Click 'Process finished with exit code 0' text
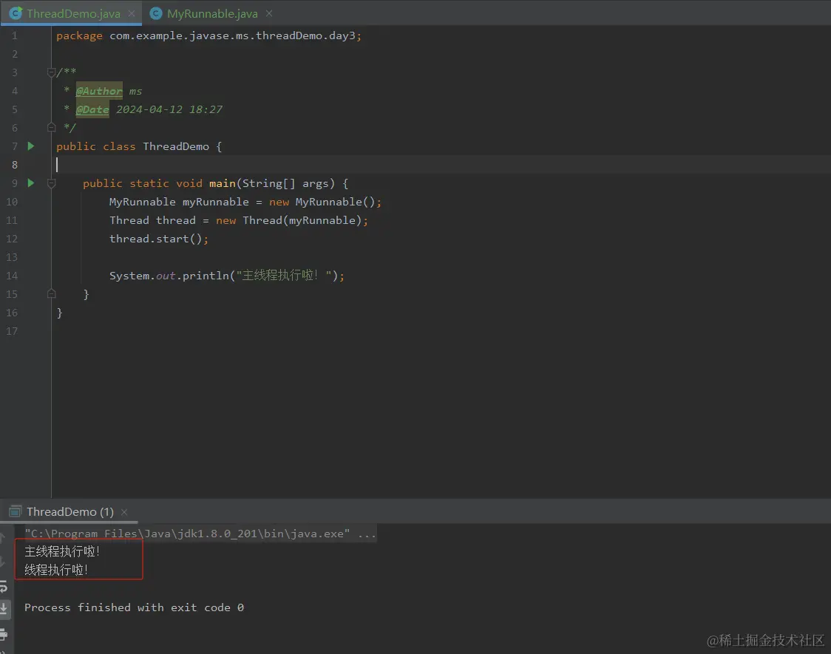This screenshot has width=831, height=654. [x=134, y=607]
